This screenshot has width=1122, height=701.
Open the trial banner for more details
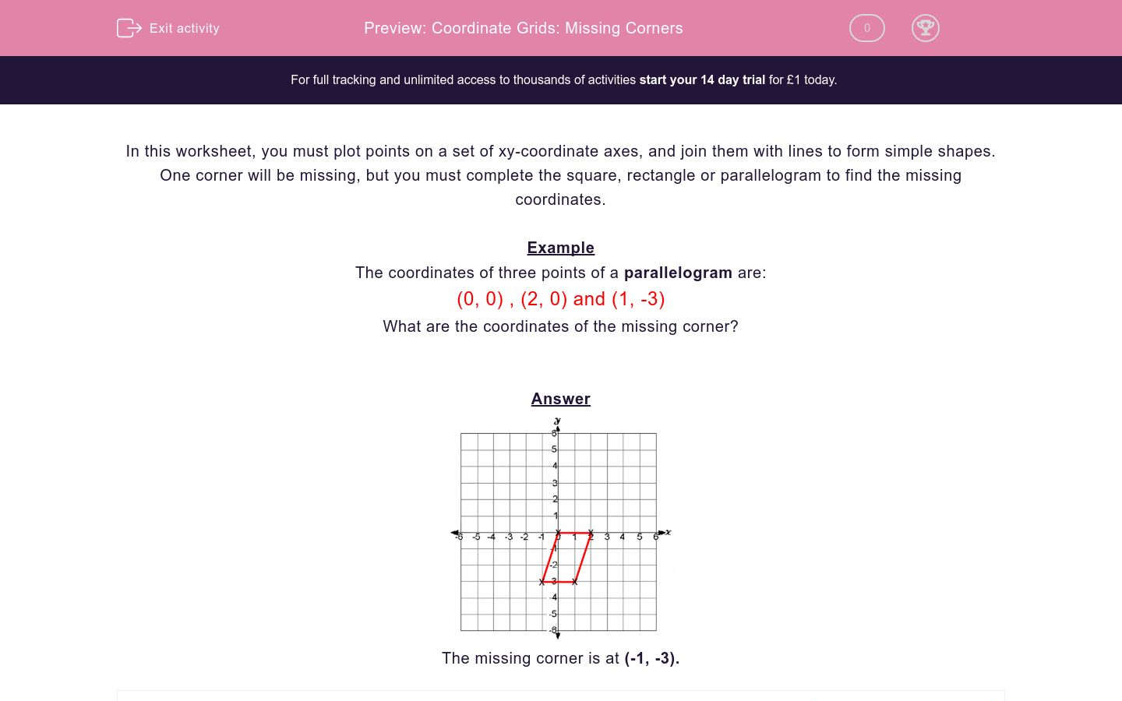click(561, 79)
